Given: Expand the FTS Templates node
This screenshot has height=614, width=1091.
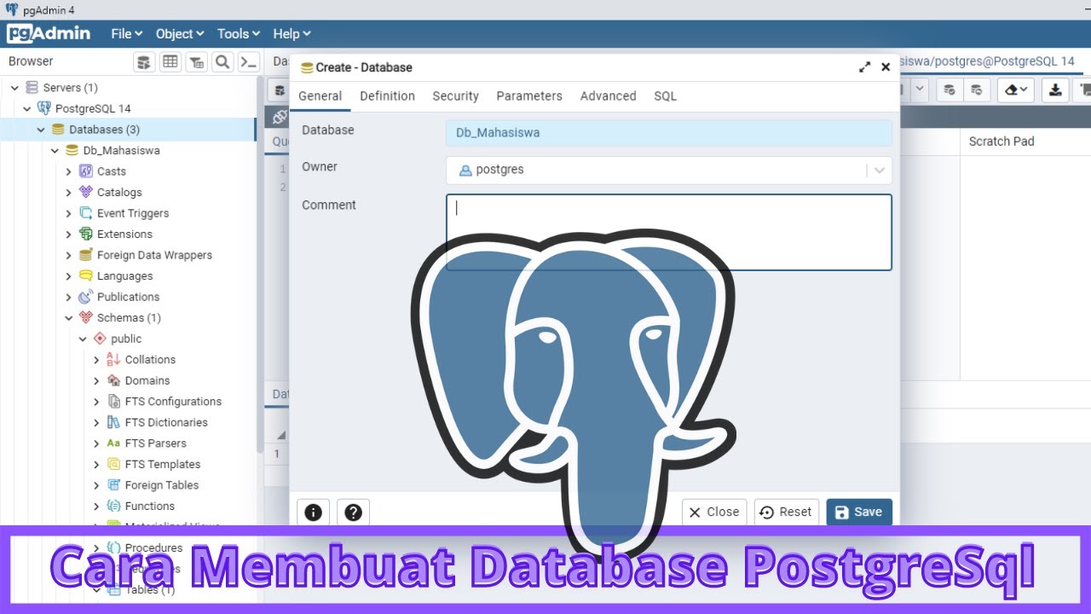Looking at the screenshot, I should point(96,464).
